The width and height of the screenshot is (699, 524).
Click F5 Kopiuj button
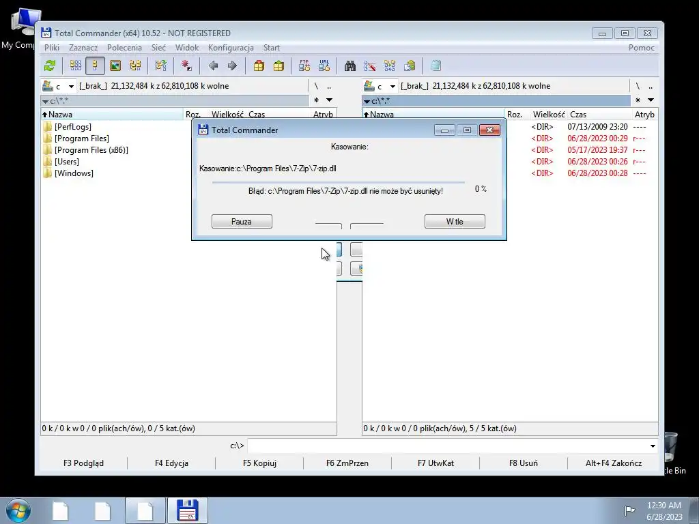[259, 463]
